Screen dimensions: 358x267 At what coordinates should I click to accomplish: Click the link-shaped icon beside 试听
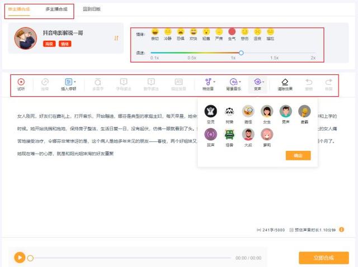coord(45,82)
